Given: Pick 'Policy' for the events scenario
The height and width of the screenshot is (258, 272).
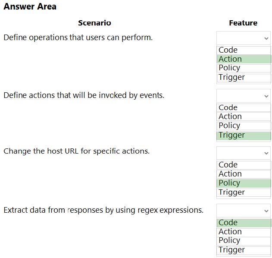Looking at the screenshot, I should coord(244,126).
